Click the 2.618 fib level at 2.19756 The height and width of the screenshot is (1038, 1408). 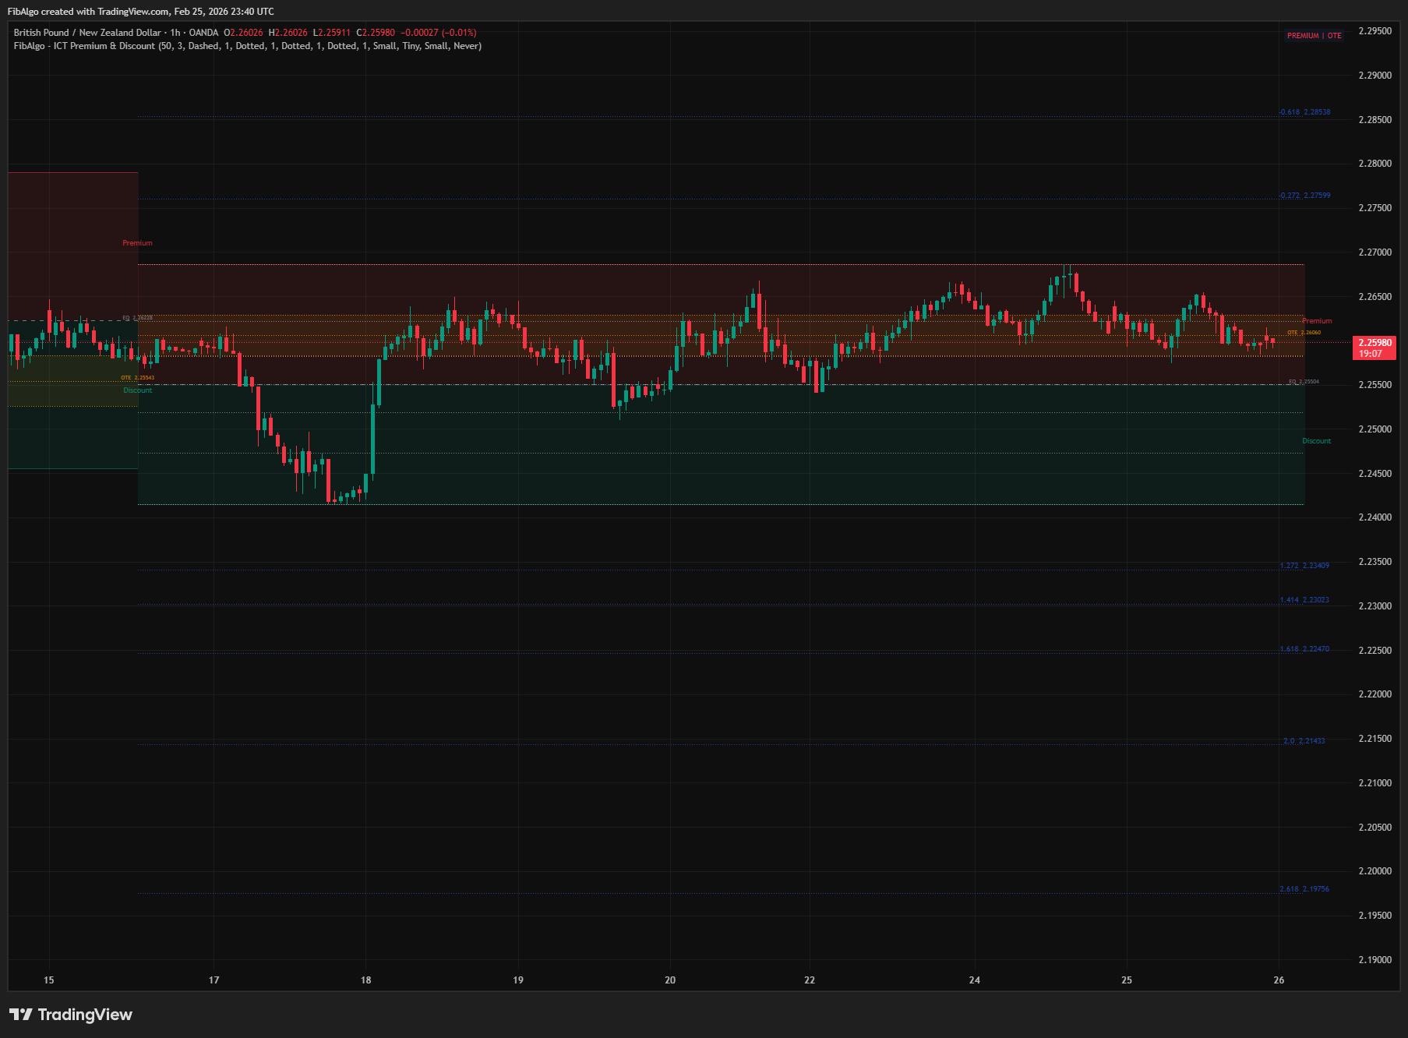[x=1305, y=888]
